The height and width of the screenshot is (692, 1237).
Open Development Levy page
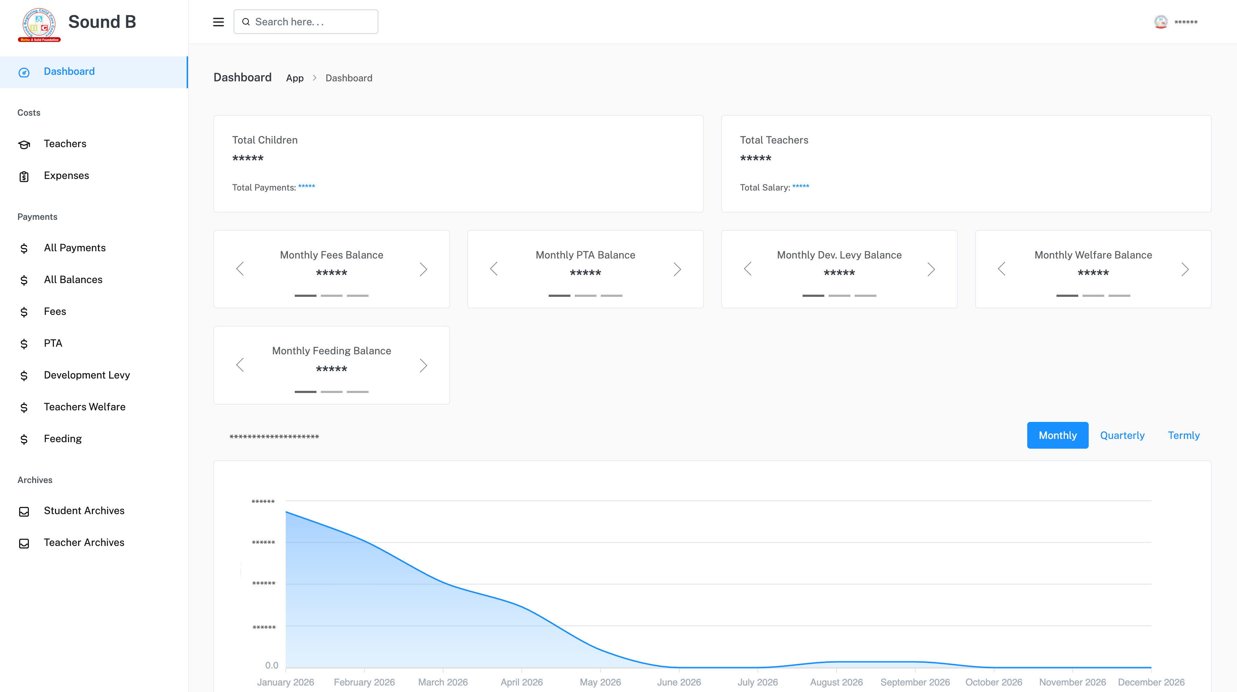(94, 375)
